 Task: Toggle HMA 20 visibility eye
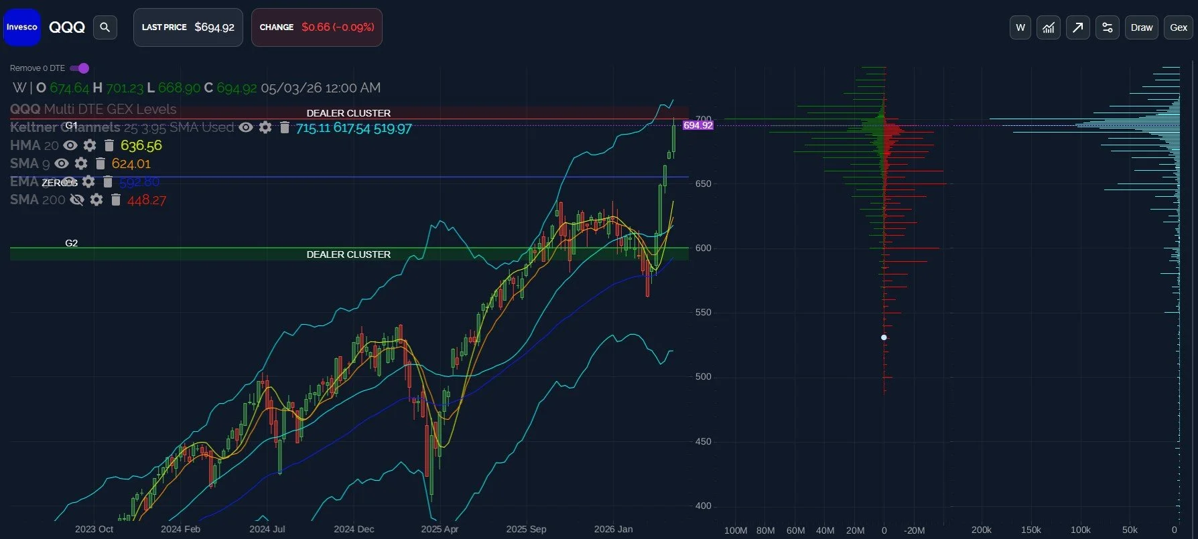70,145
